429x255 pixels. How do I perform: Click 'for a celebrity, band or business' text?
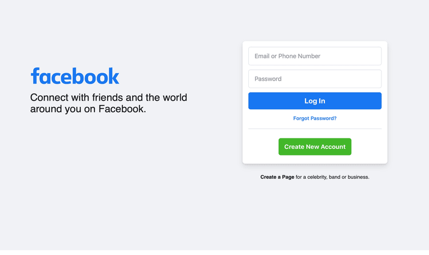pyautogui.click(x=332, y=177)
